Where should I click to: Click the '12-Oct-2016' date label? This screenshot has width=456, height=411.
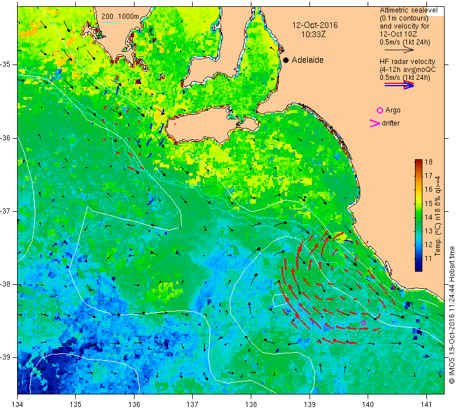[x=315, y=25]
